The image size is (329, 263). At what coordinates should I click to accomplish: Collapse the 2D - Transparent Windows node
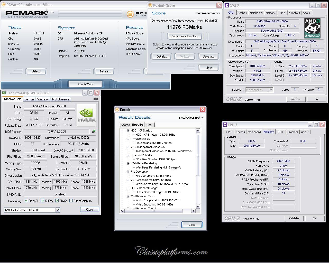(128, 147)
